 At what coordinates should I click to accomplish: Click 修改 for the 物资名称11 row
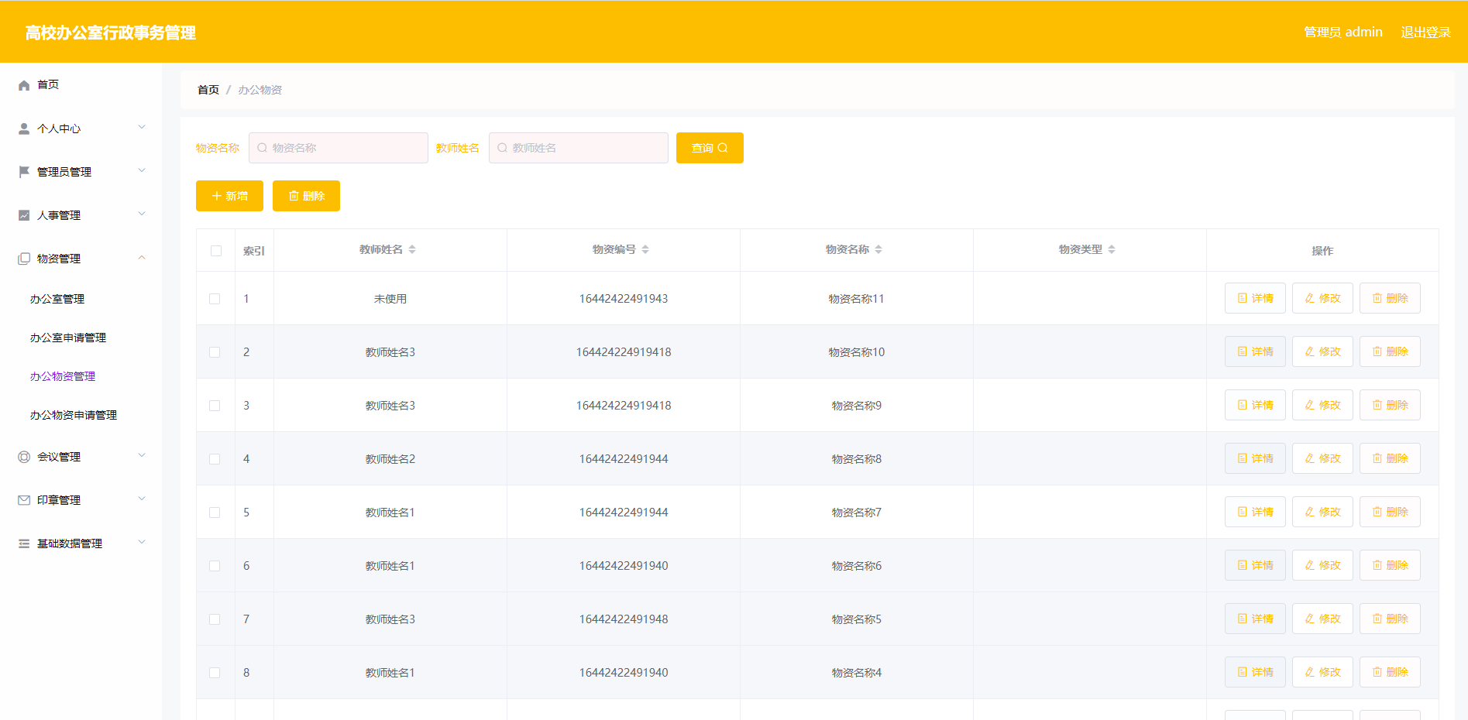point(1322,298)
